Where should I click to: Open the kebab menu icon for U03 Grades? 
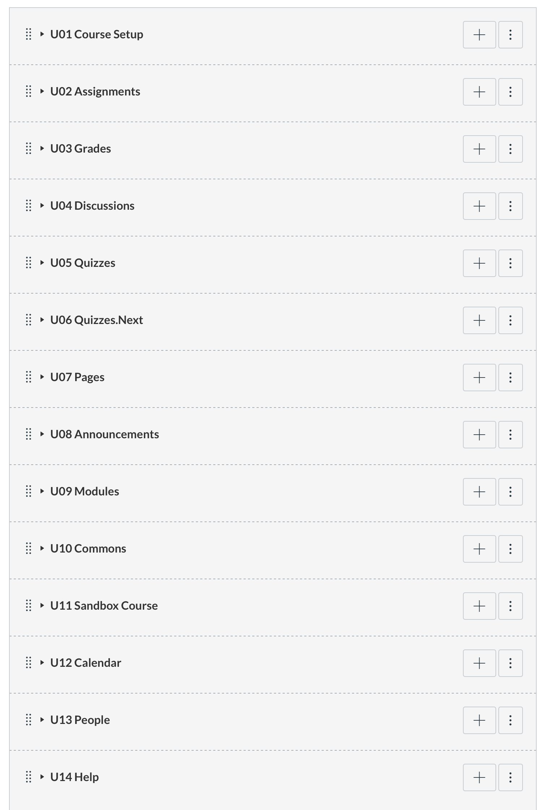tap(510, 149)
